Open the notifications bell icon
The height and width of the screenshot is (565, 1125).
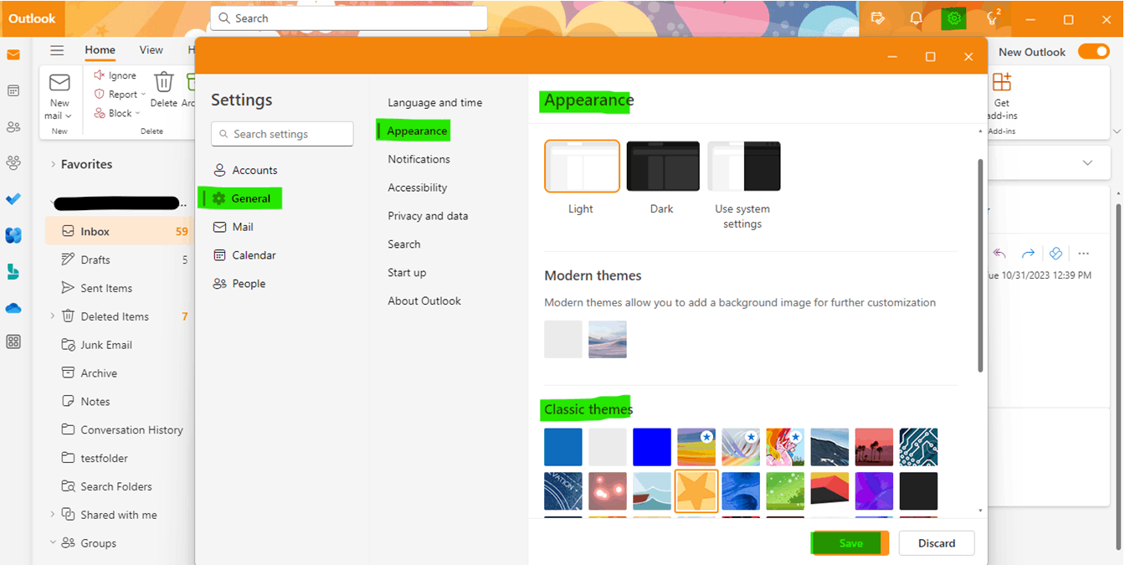[916, 18]
